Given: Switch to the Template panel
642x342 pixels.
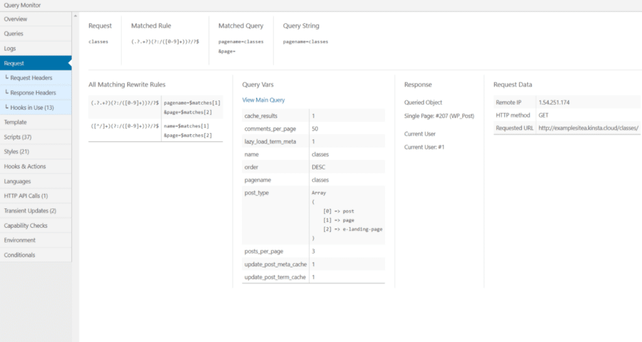Looking at the screenshot, I should [x=16, y=122].
